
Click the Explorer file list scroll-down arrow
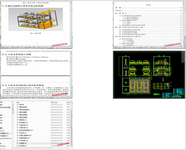pyautogui.click(x=71, y=146)
